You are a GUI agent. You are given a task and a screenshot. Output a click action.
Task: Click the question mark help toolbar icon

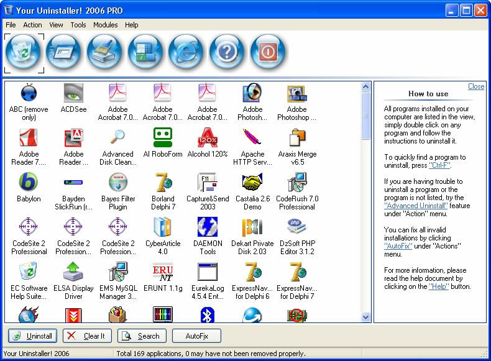227,52
